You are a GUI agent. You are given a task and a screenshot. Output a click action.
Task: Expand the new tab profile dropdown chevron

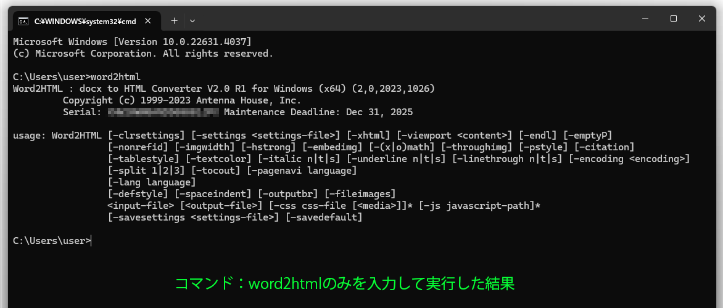(192, 20)
